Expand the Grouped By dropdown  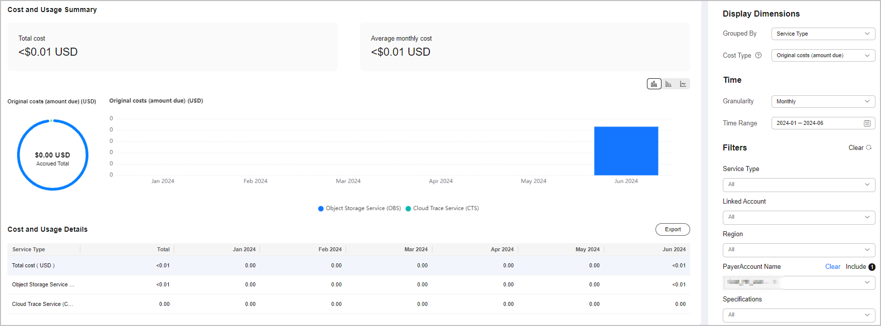[x=823, y=34]
